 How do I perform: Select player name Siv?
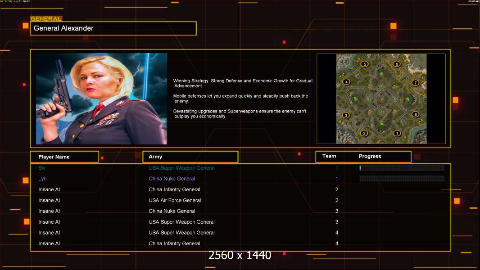(42, 168)
